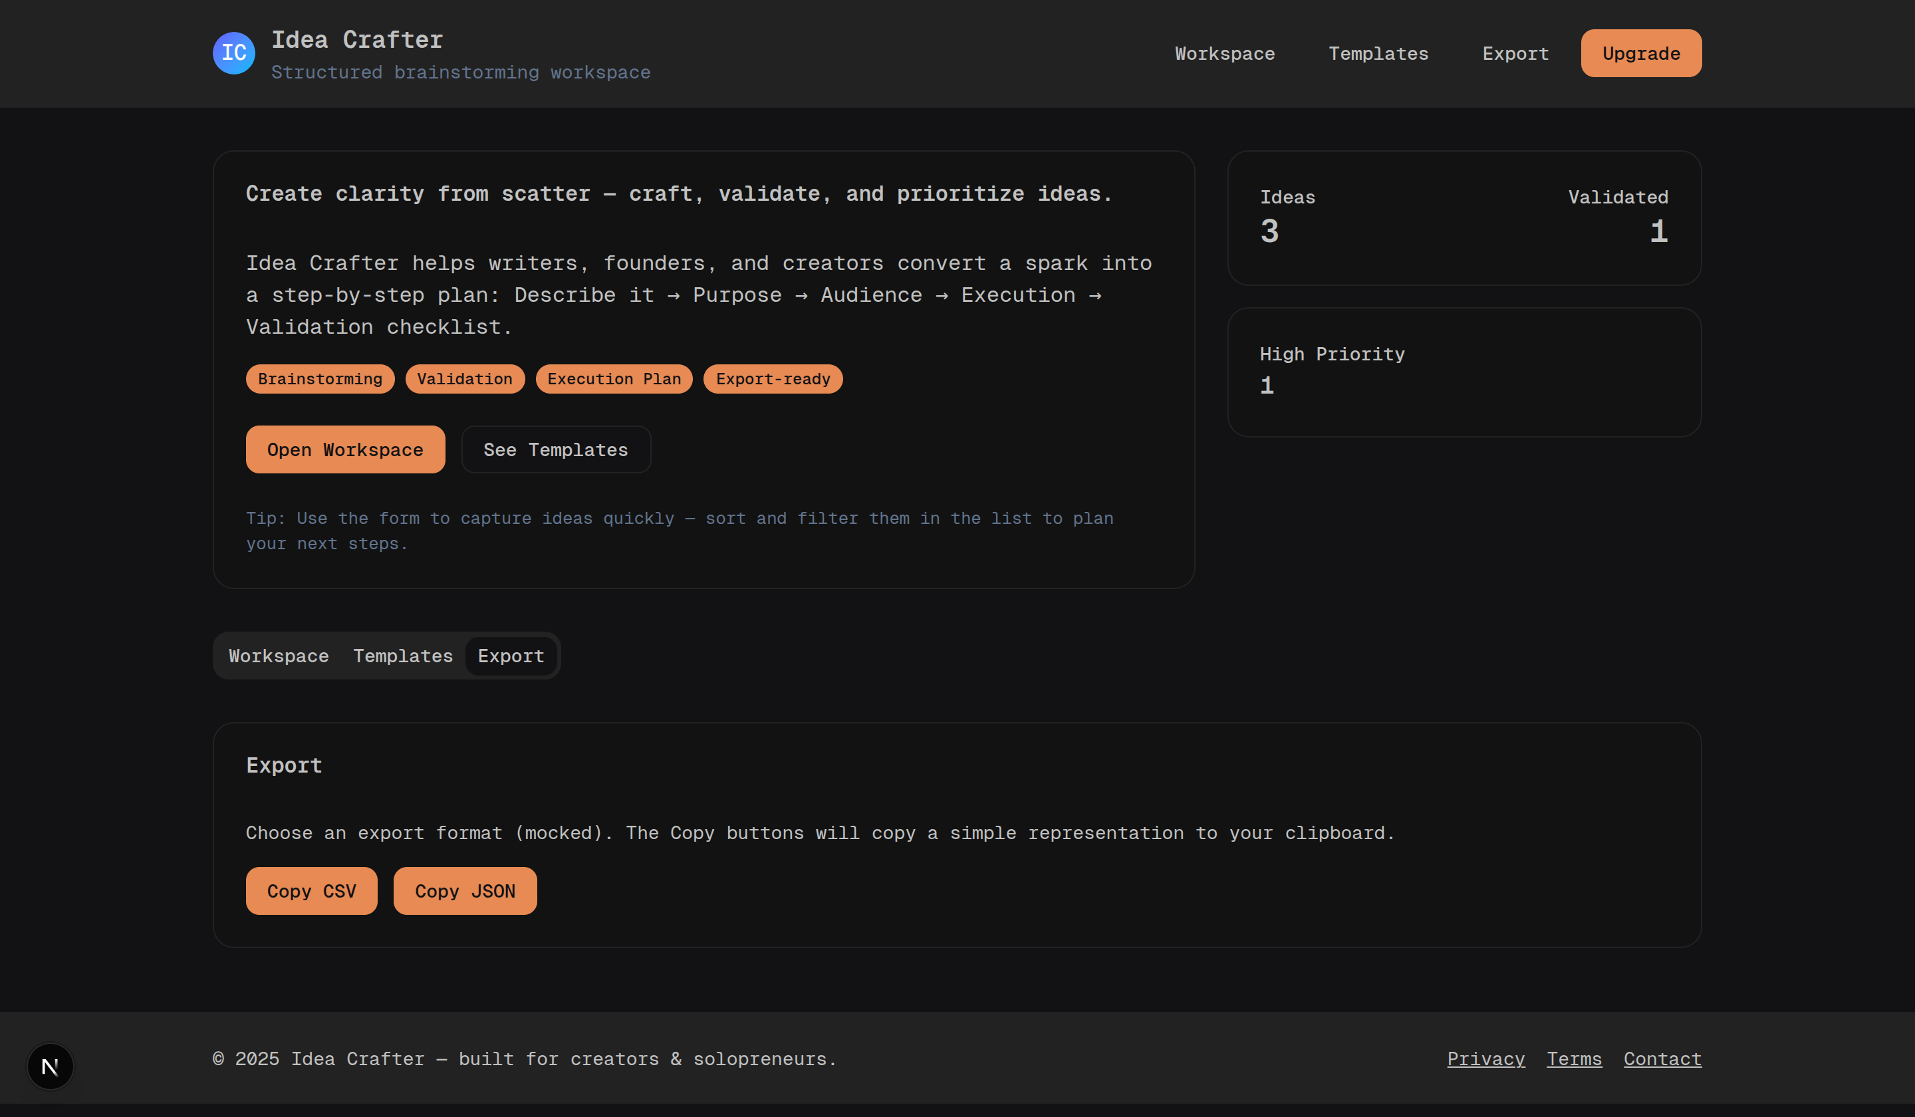Click the Idea Crafter title text
This screenshot has height=1117, width=1915.
coord(357,39)
